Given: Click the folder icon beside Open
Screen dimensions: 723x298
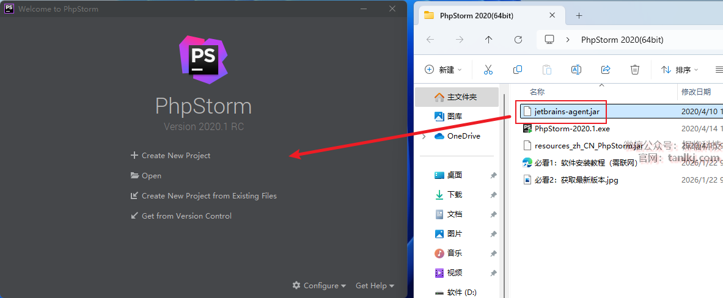Looking at the screenshot, I should click(x=134, y=175).
